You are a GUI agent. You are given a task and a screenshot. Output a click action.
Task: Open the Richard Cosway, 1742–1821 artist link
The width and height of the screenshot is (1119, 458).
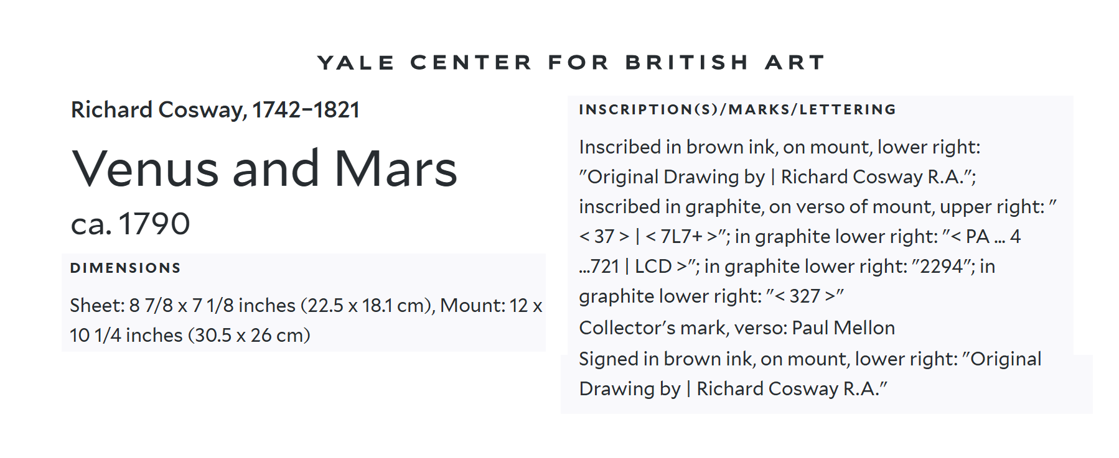[215, 110]
